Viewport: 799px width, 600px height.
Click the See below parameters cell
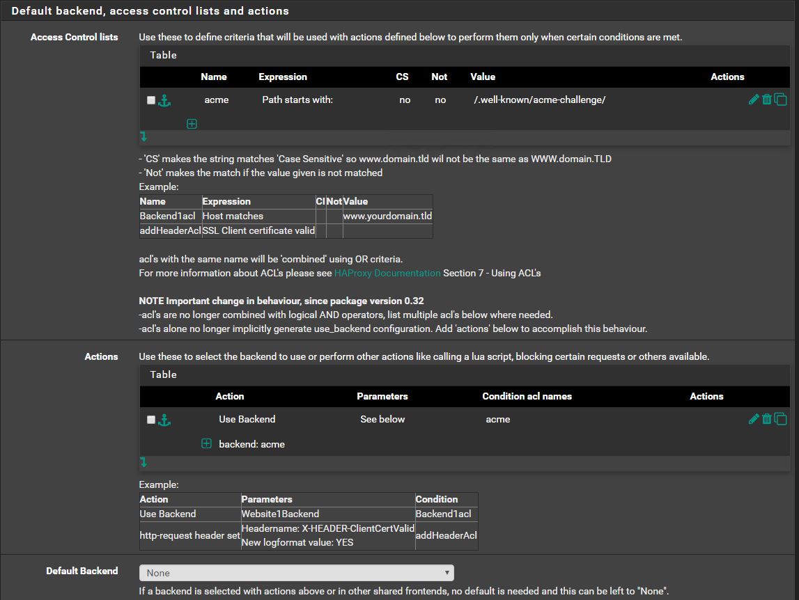pos(382,419)
